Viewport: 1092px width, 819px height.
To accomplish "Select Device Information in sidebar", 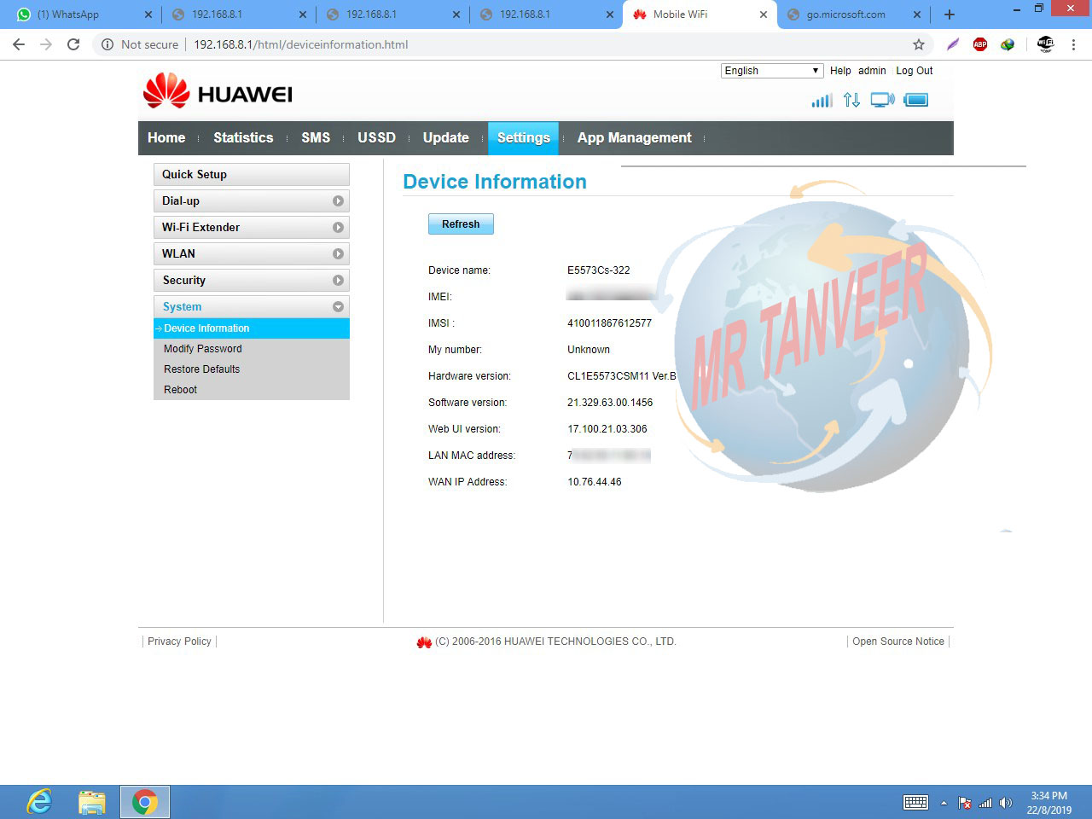I will coord(252,328).
